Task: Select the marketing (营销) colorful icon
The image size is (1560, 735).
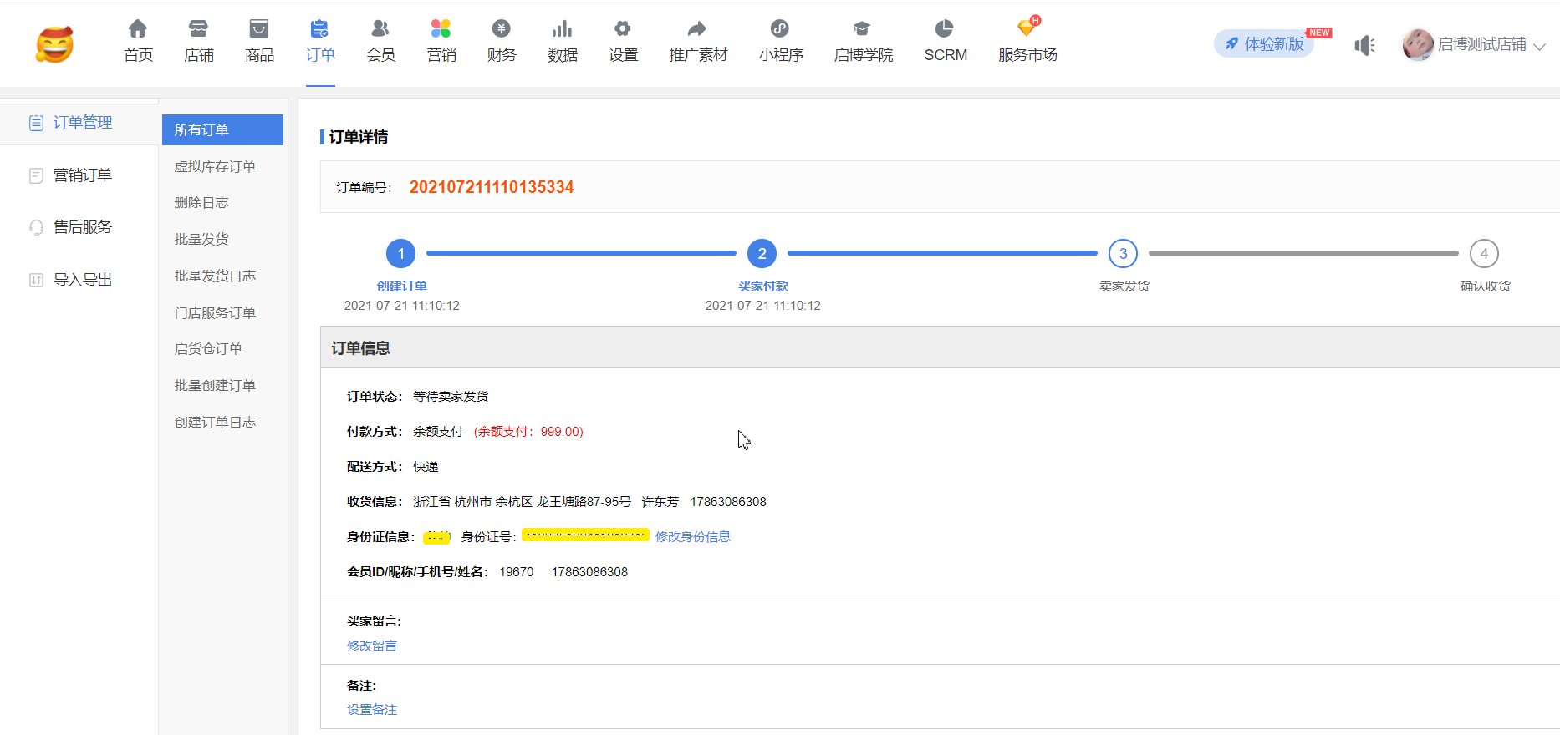Action: point(441,29)
